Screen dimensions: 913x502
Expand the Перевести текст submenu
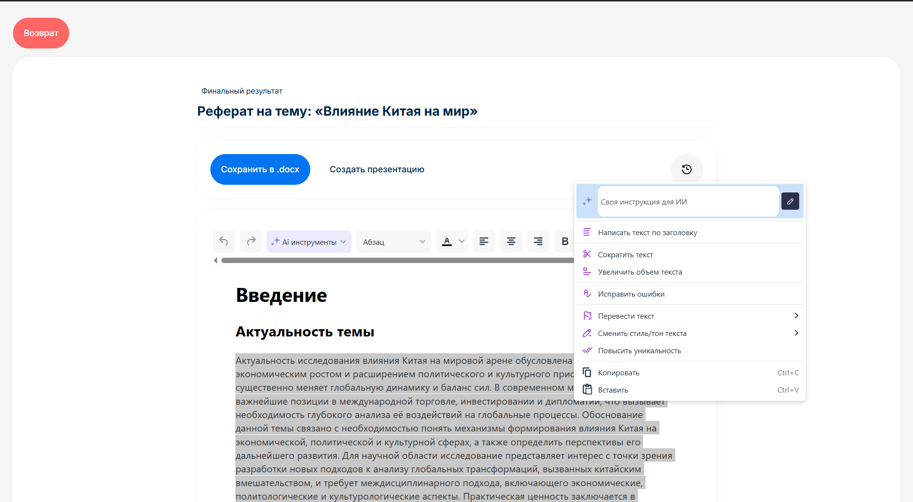pyautogui.click(x=796, y=316)
